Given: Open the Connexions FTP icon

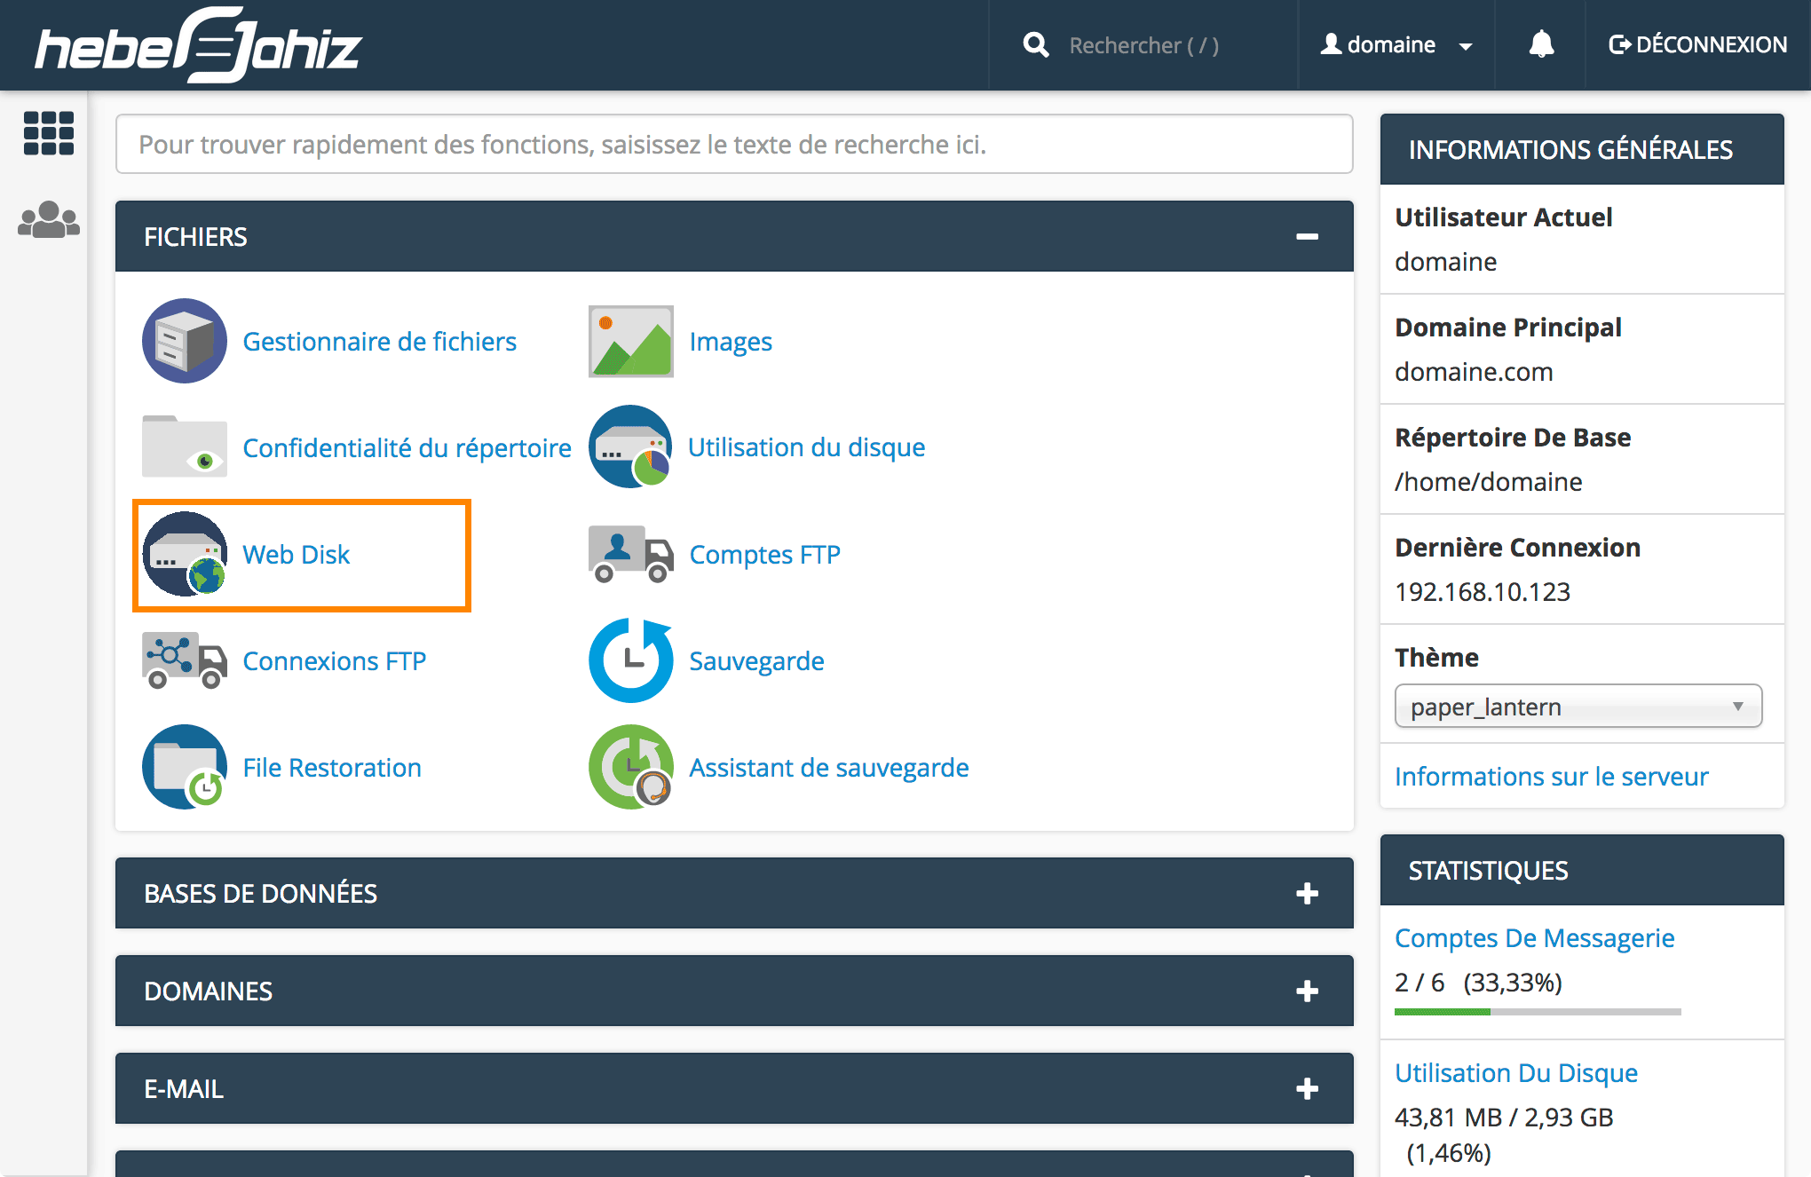Looking at the screenshot, I should [x=185, y=660].
